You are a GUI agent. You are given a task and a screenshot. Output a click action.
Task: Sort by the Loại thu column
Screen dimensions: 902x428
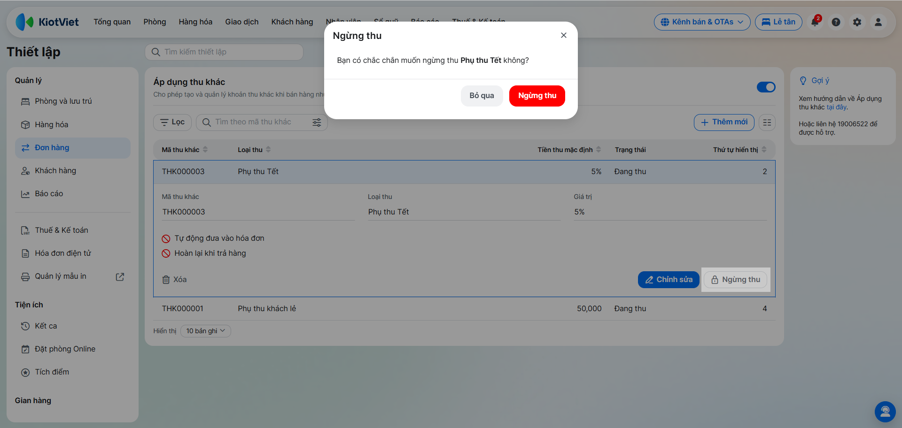click(254, 150)
